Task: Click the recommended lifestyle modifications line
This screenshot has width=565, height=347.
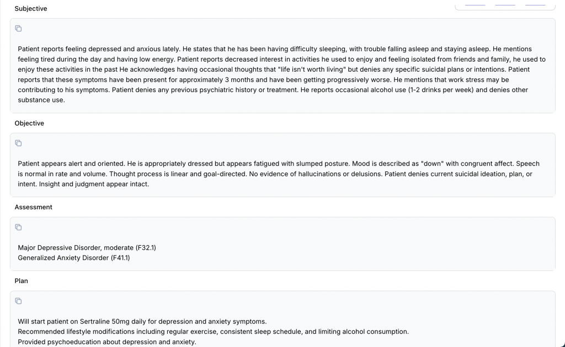Action: pos(213,332)
